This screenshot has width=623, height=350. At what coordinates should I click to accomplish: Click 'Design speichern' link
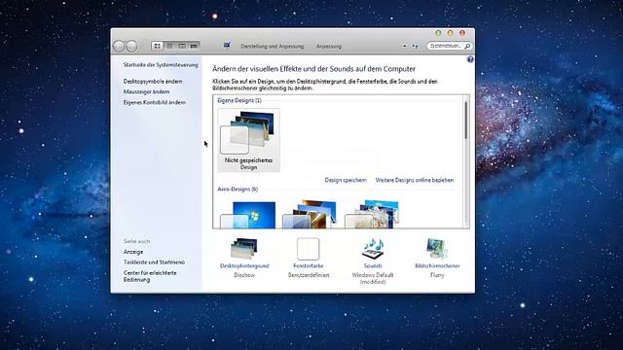[346, 180]
